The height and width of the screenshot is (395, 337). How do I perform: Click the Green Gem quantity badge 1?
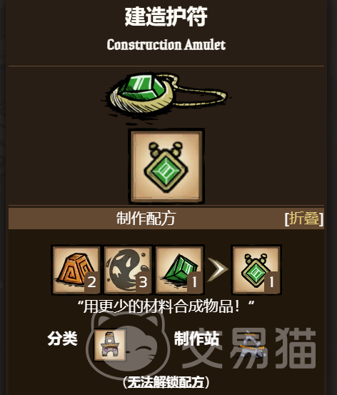tap(195, 282)
